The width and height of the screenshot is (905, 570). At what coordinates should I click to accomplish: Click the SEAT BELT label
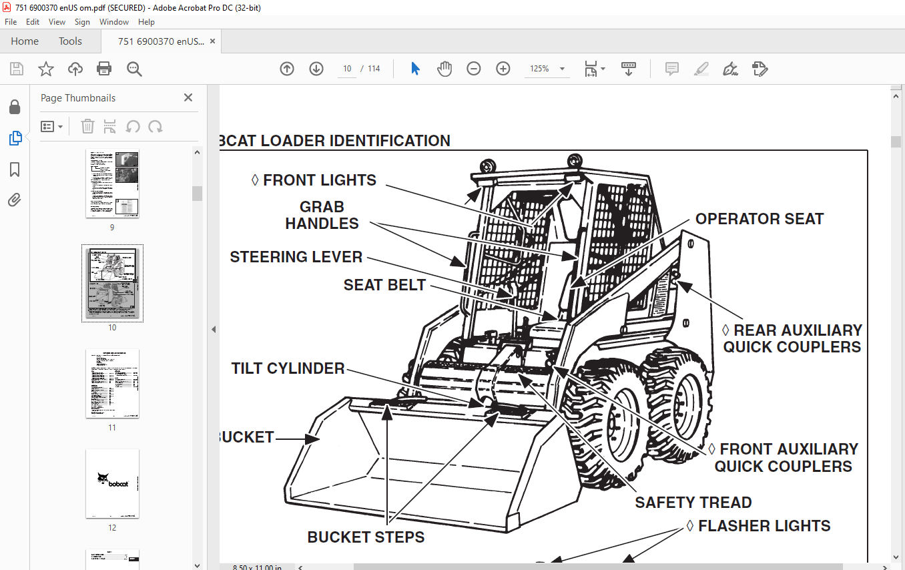point(384,285)
